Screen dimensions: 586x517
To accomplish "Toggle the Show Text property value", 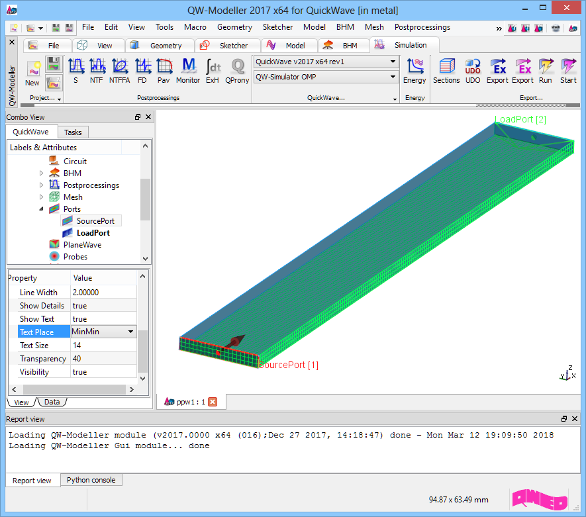I will click(x=103, y=319).
